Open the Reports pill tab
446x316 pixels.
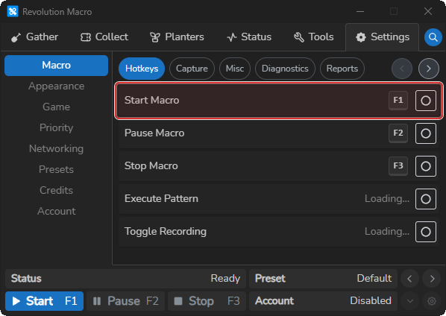click(x=342, y=69)
